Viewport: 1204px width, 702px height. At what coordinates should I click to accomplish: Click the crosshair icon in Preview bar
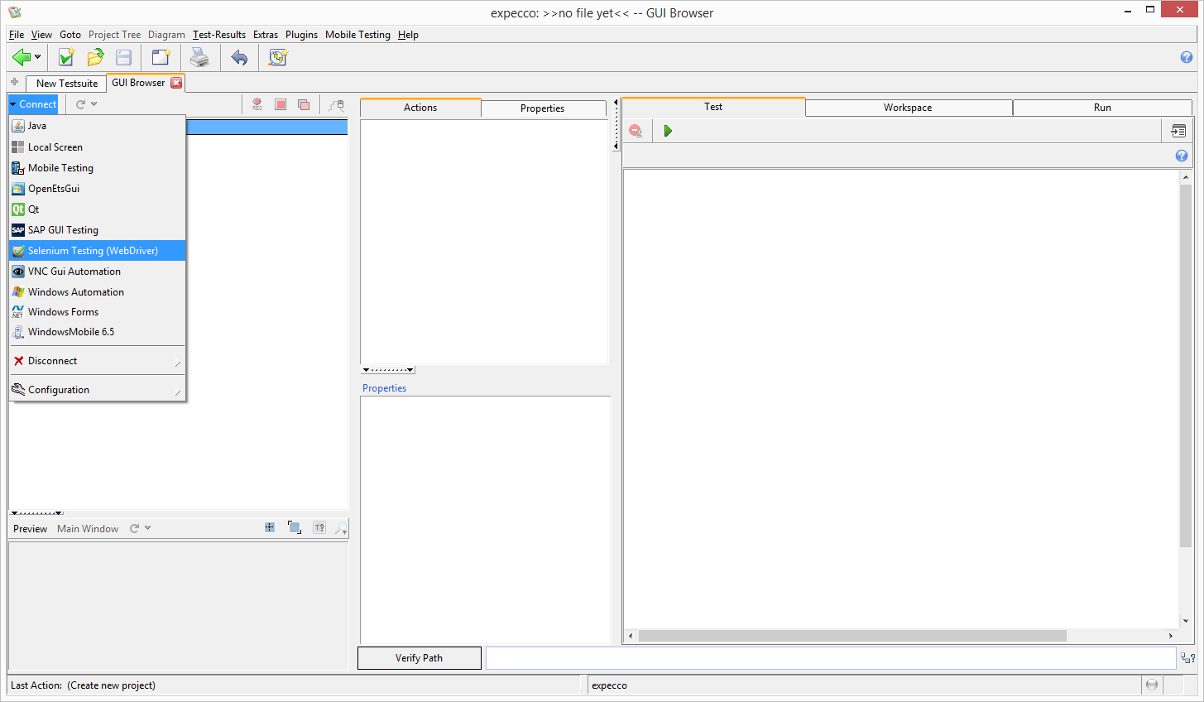tap(270, 528)
